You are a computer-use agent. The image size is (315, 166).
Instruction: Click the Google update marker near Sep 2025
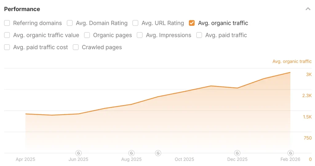click(x=158, y=153)
